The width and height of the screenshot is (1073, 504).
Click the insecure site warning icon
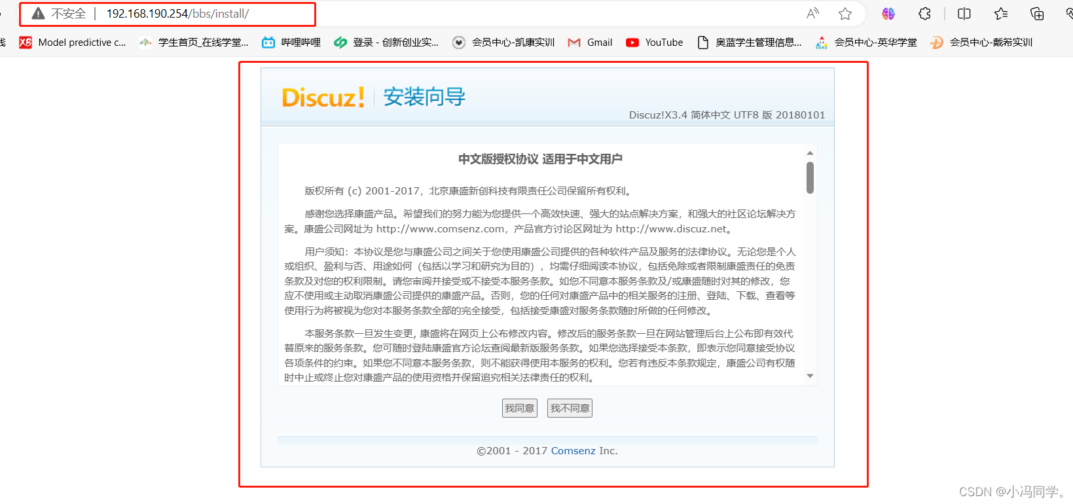point(39,14)
